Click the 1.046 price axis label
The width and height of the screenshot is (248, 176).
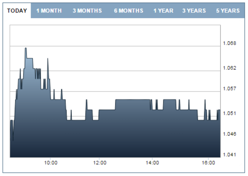[230, 134]
